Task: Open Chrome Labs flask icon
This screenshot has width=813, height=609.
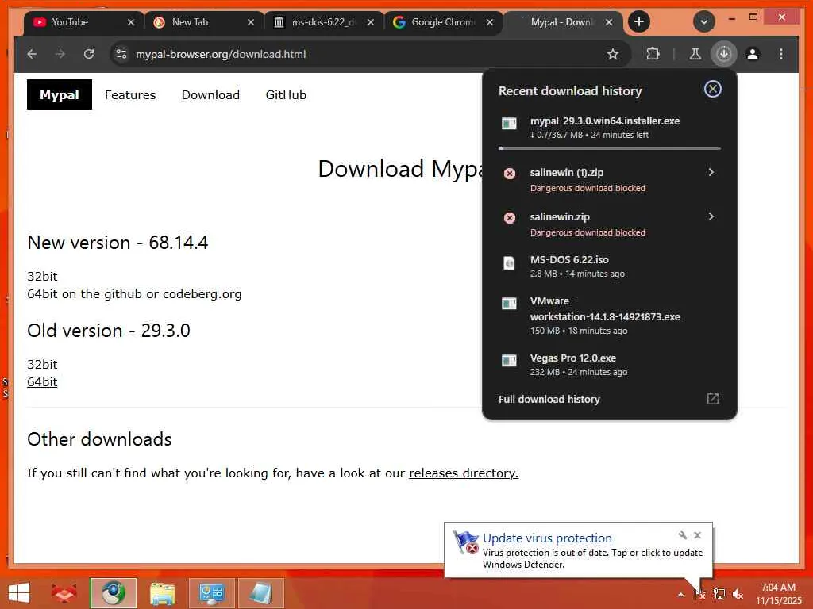Action: 695,54
